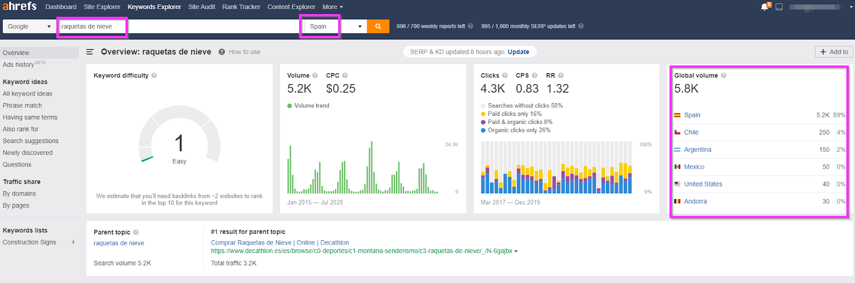The image size is (855, 283).
Task: Click the United States flag icon
Action: tap(677, 184)
